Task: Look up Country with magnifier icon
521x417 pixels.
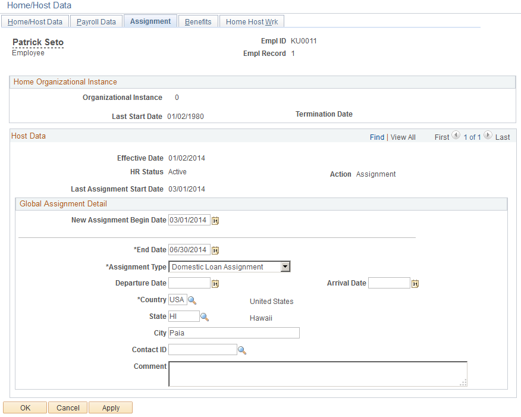Action: [x=192, y=300]
